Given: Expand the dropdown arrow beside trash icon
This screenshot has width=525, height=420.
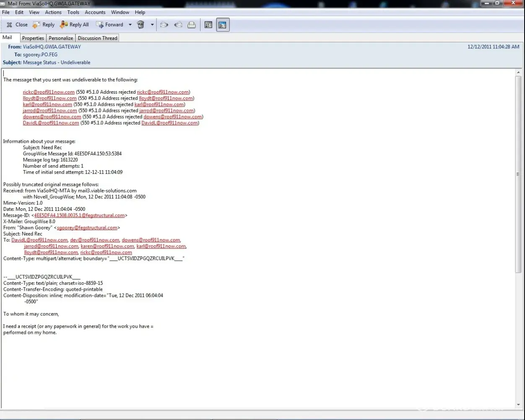Looking at the screenshot, I should pyautogui.click(x=152, y=25).
